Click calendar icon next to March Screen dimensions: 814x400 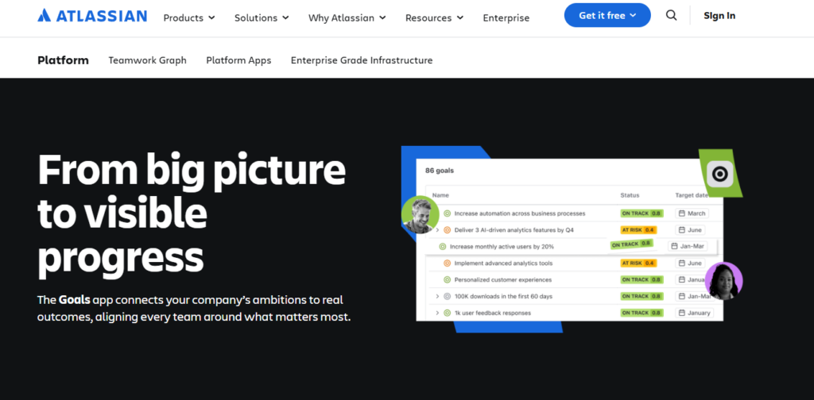681,213
